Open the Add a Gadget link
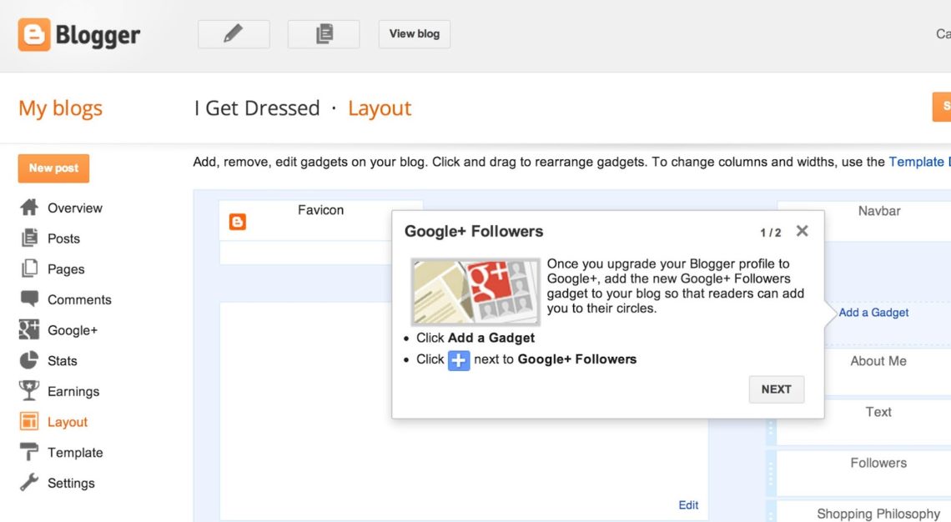Viewport: 951px width, 522px height. pyautogui.click(x=873, y=312)
